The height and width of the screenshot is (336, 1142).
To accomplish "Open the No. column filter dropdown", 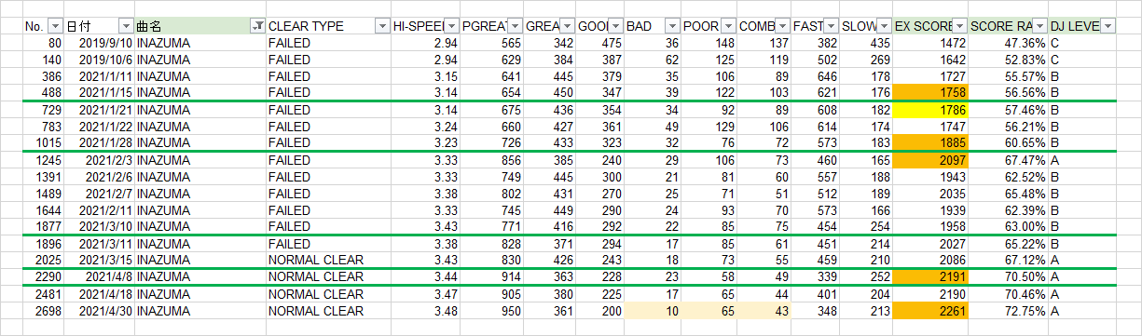I will (55, 26).
